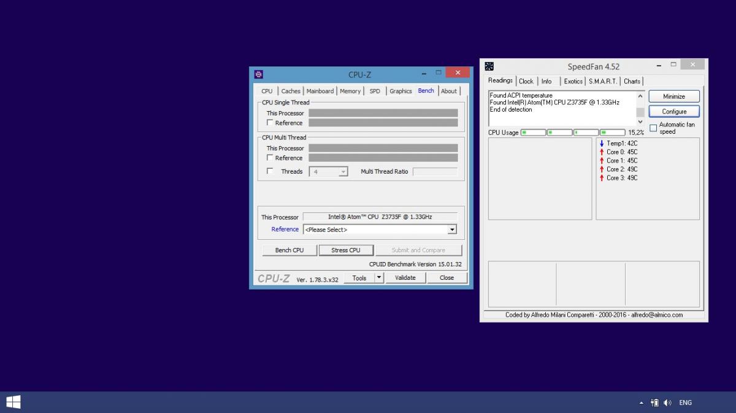Click SpeedFan Configure button
The image size is (736, 413).
click(674, 112)
